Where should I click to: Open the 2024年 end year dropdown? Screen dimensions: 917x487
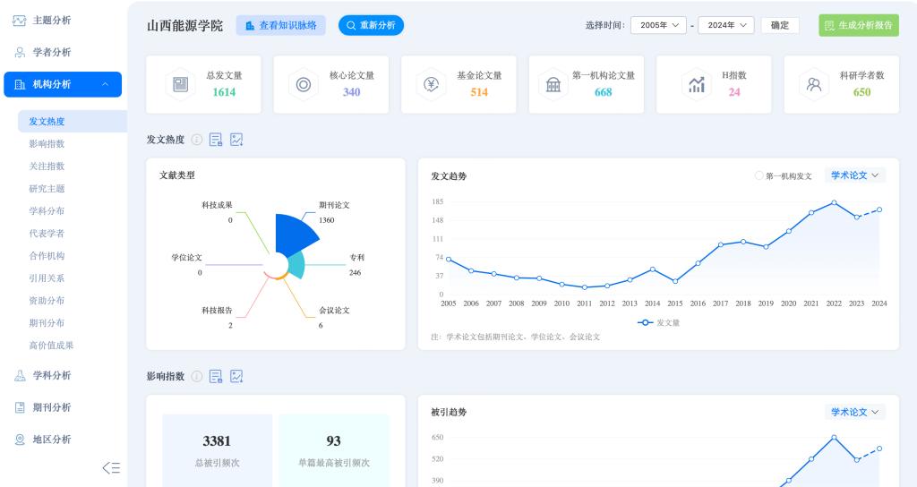point(725,25)
